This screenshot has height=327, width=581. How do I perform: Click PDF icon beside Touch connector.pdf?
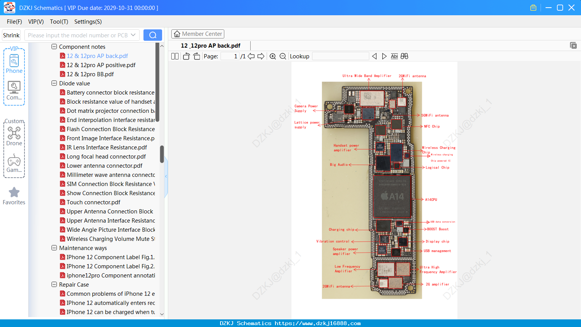[63, 202]
